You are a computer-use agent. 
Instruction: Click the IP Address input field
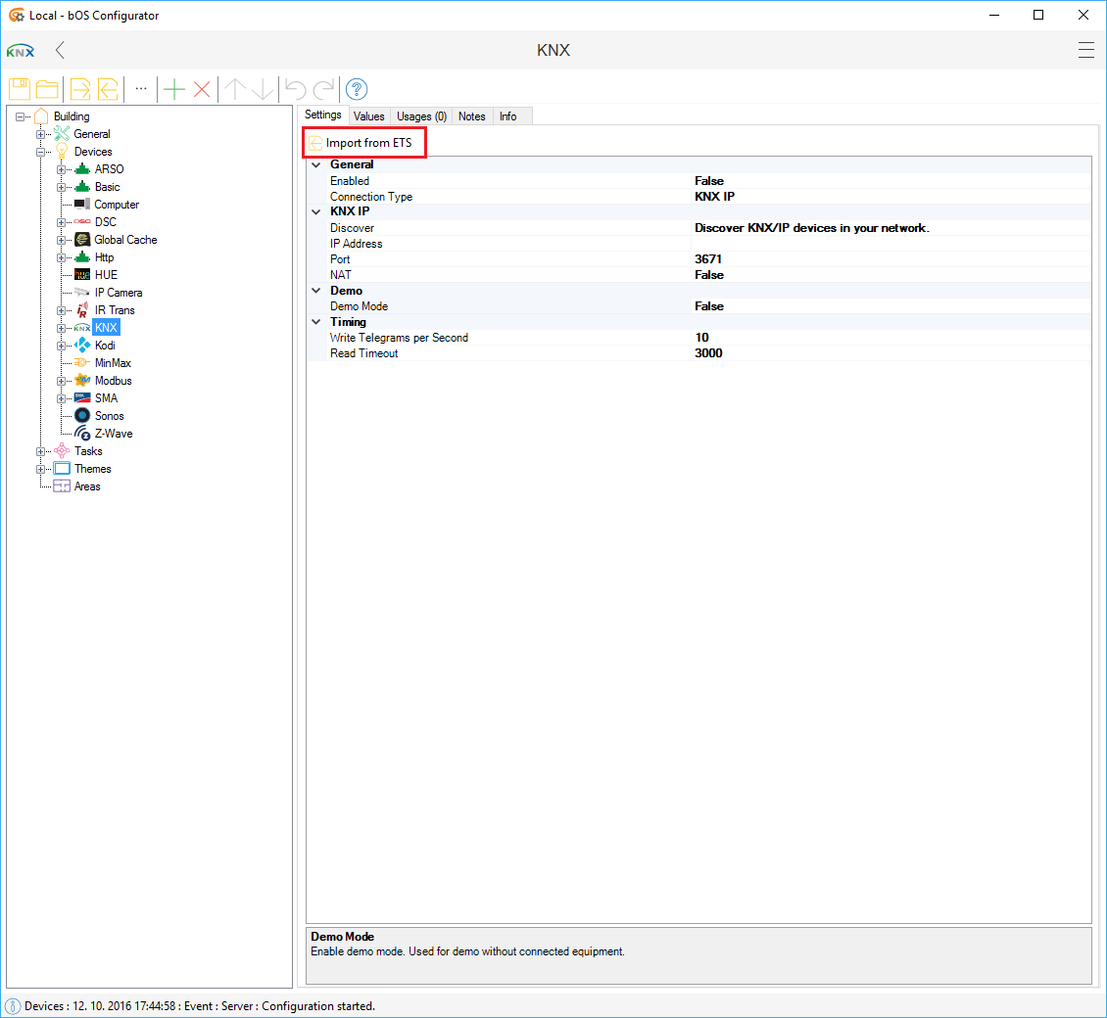(890, 244)
